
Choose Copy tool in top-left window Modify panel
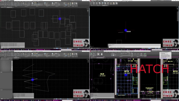12,4
